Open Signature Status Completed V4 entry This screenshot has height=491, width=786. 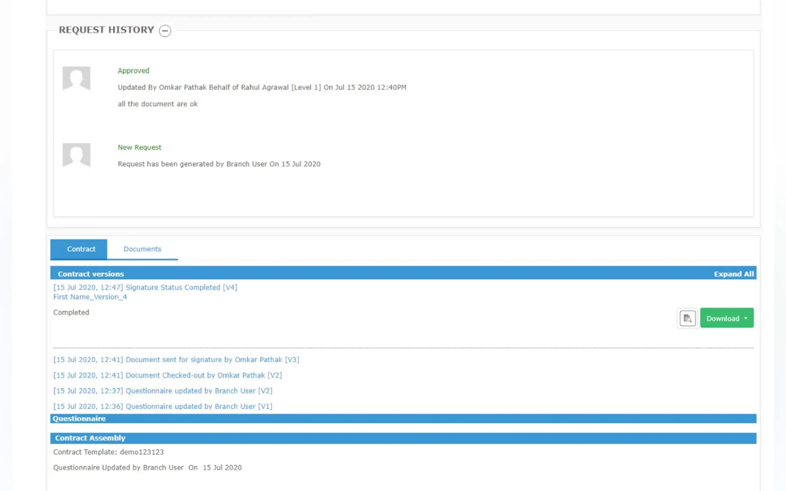[x=145, y=287]
